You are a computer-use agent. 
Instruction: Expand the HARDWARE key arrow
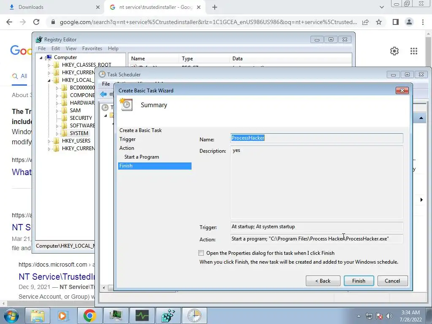click(x=57, y=103)
